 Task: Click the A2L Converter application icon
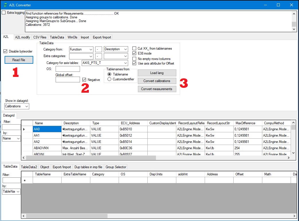[5, 5]
